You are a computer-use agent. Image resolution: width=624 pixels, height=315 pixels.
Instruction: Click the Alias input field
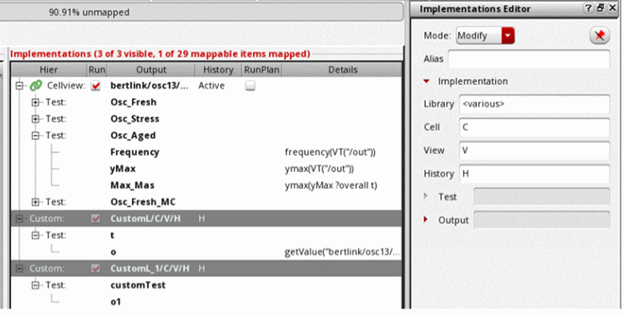pos(529,59)
